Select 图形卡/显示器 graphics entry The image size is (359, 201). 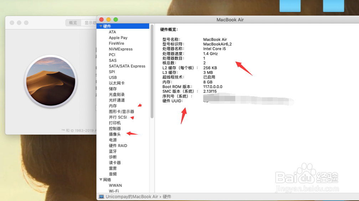pos(121,112)
